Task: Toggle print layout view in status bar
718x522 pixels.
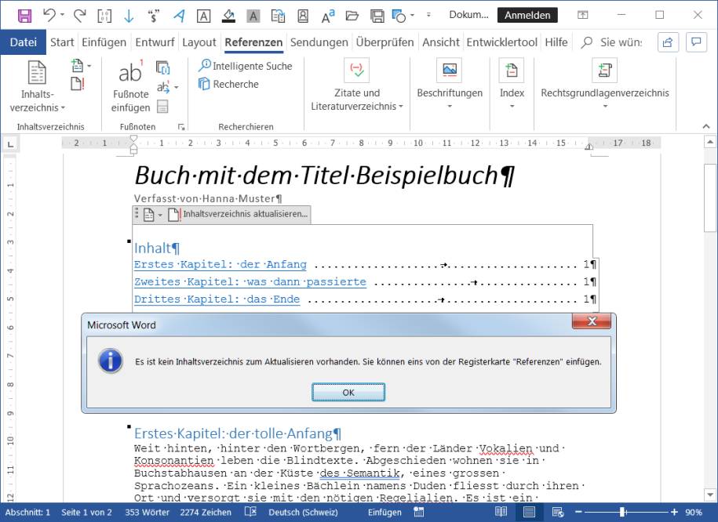Action: [x=529, y=512]
